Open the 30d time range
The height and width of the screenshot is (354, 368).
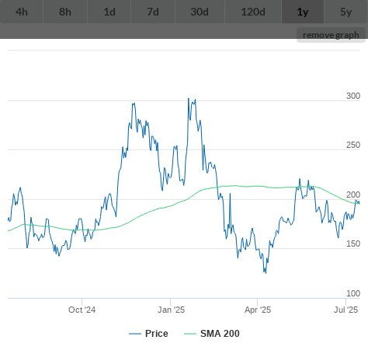pos(200,12)
